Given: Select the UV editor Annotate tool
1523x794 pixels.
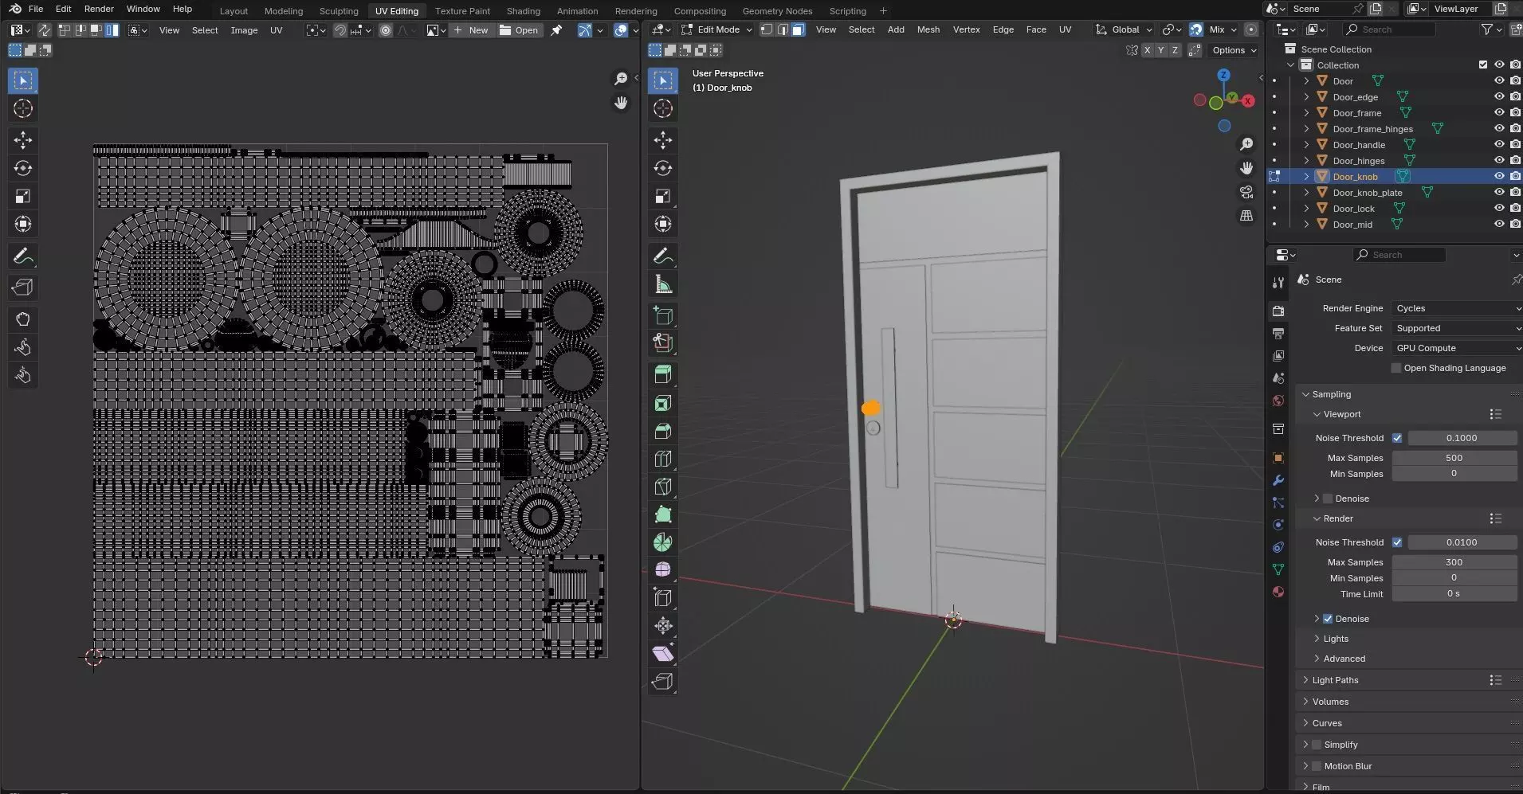Looking at the screenshot, I should (22, 256).
